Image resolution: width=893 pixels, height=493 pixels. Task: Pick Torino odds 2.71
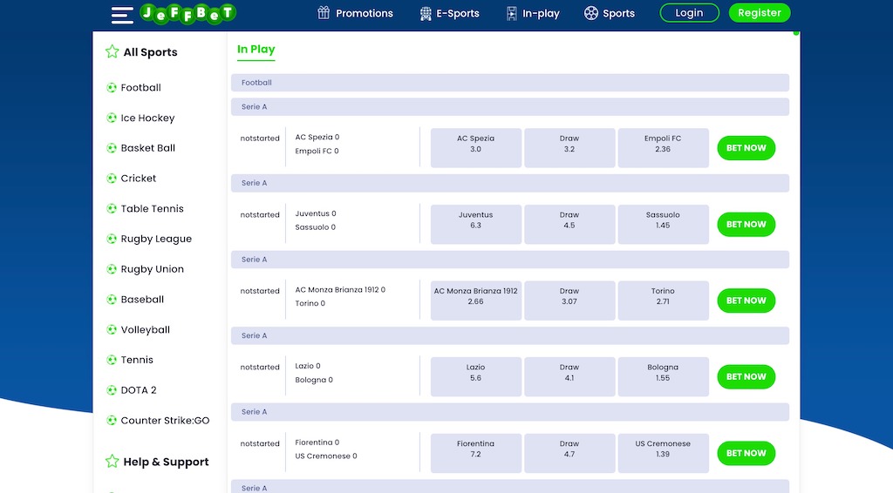pyautogui.click(x=663, y=301)
